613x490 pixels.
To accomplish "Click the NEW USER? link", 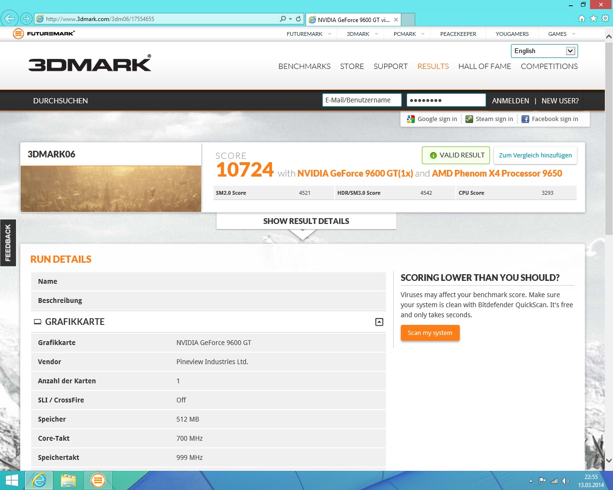I will (560, 101).
